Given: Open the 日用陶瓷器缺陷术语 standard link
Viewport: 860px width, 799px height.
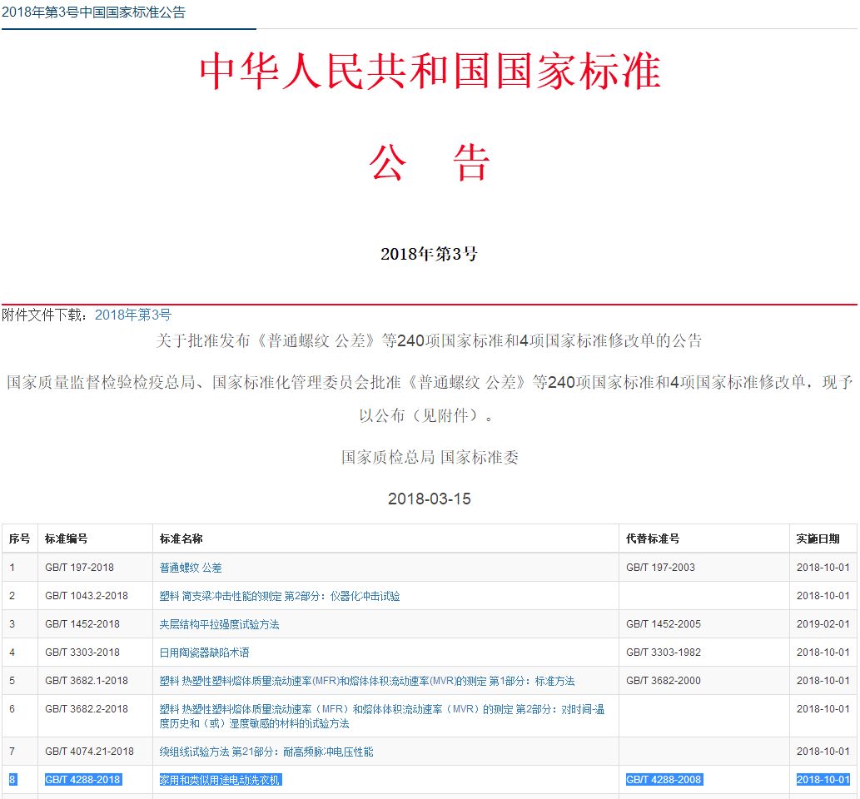Looking at the screenshot, I should (205, 653).
